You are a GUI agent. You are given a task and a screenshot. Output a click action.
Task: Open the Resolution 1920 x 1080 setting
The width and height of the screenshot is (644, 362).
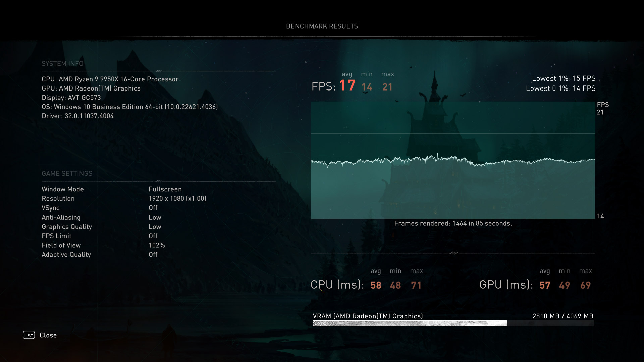click(178, 198)
